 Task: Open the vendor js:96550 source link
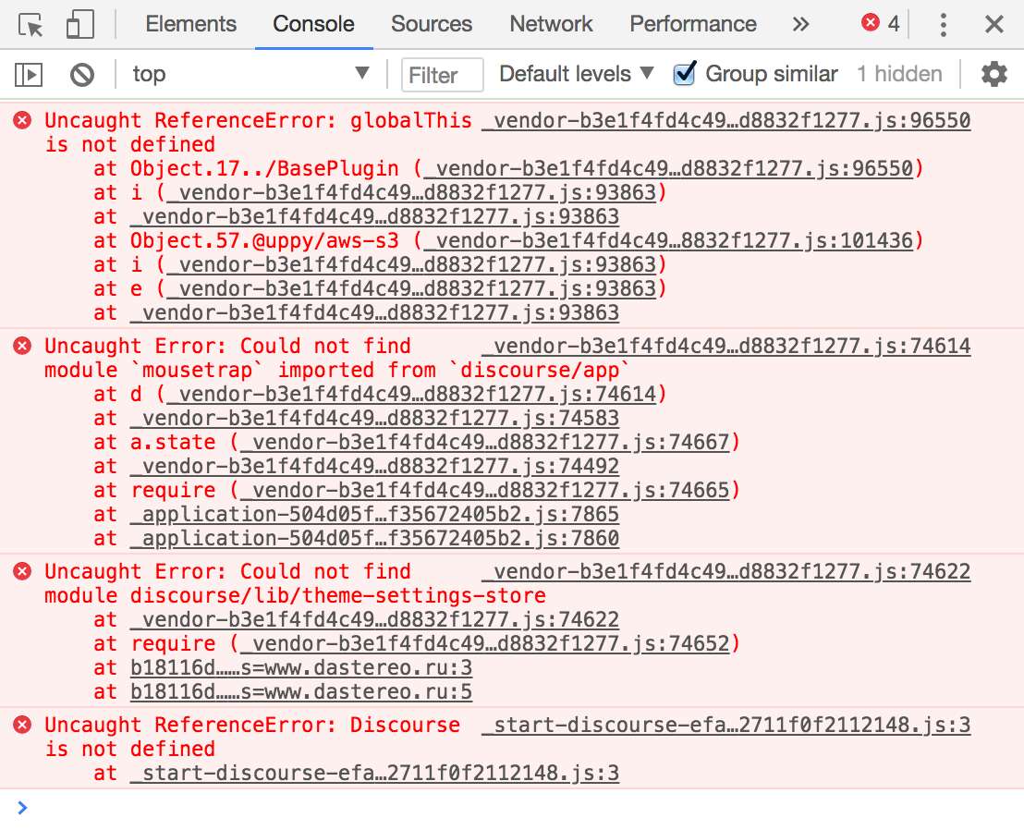pos(726,121)
